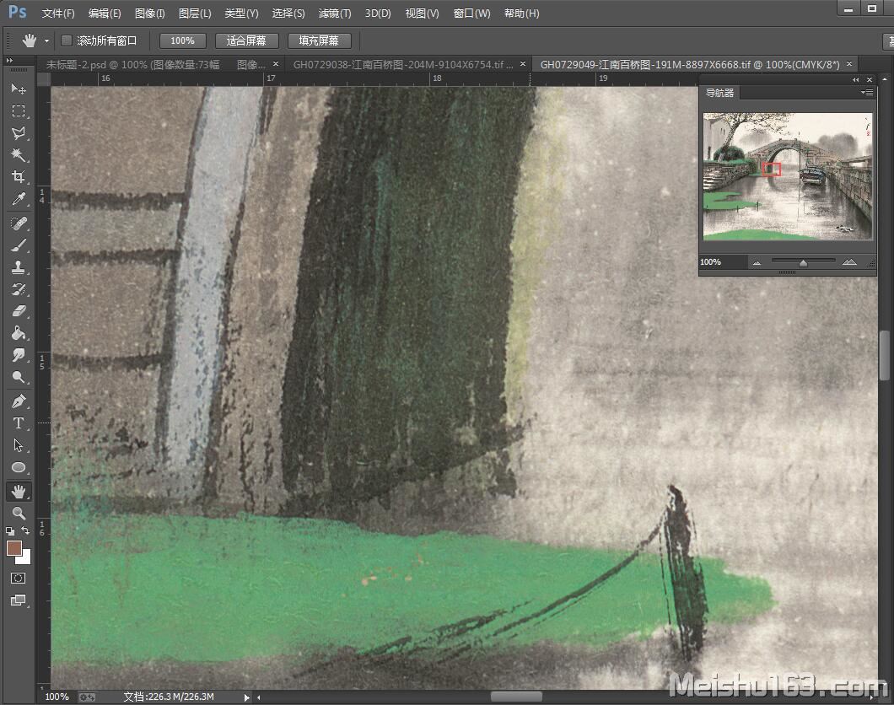This screenshot has width=894, height=705.
Task: Click the 导航器 panel tab
Action: coord(719,93)
